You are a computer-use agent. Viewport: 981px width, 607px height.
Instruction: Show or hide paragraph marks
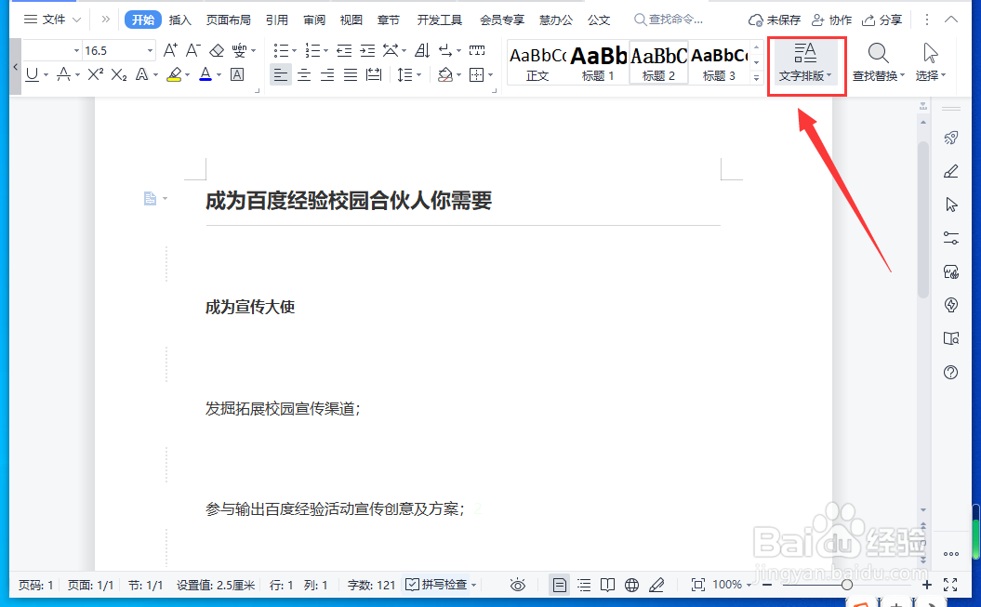tap(445, 50)
